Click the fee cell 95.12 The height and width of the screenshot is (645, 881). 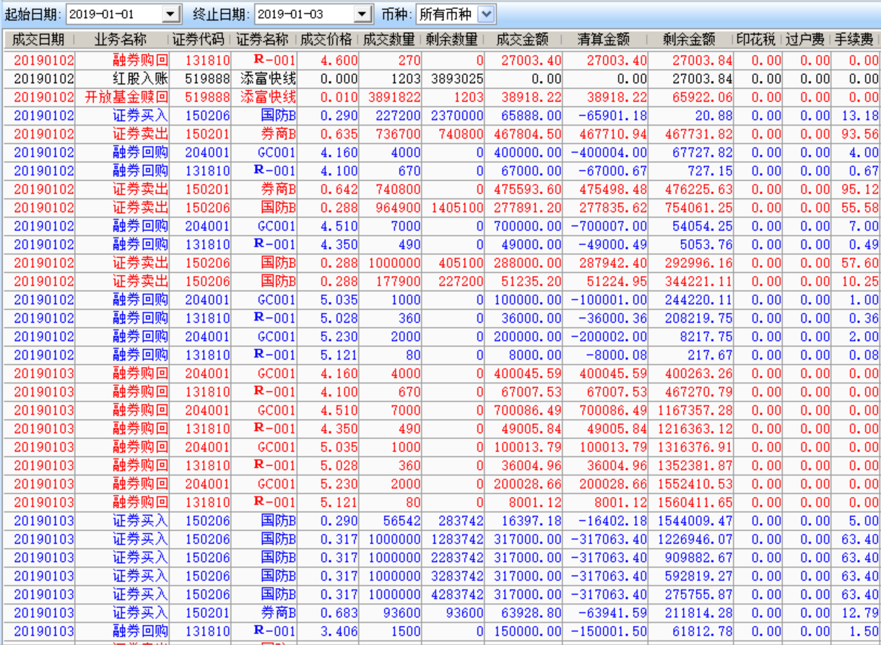coord(856,189)
